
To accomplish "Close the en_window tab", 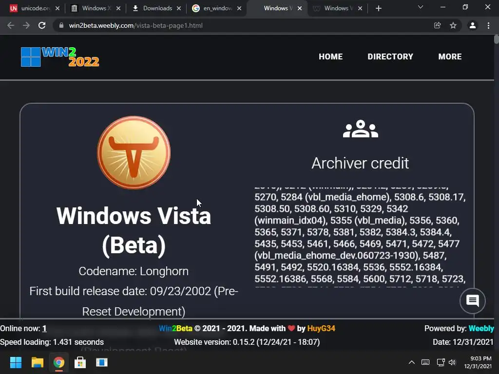I will pyautogui.click(x=239, y=8).
